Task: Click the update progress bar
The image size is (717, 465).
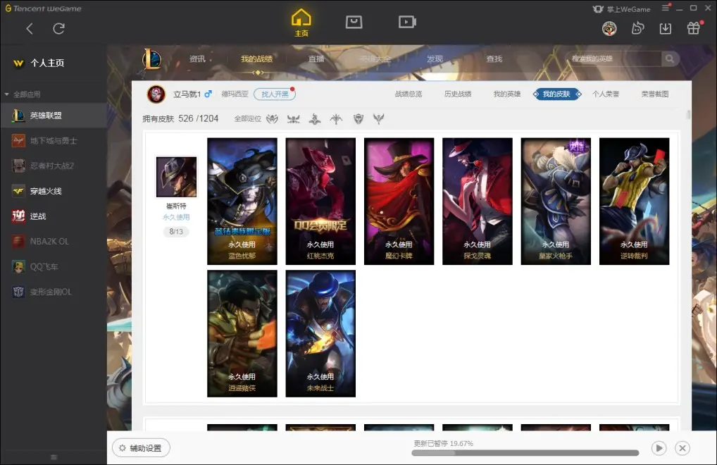Action: click(x=525, y=453)
